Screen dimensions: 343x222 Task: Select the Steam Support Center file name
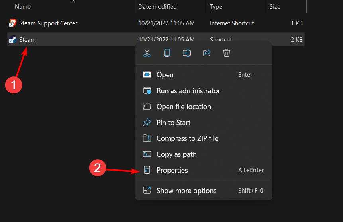coord(48,23)
